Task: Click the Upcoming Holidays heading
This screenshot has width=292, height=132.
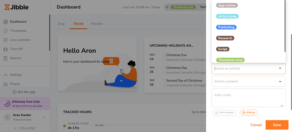Action: pyautogui.click(x=171, y=46)
